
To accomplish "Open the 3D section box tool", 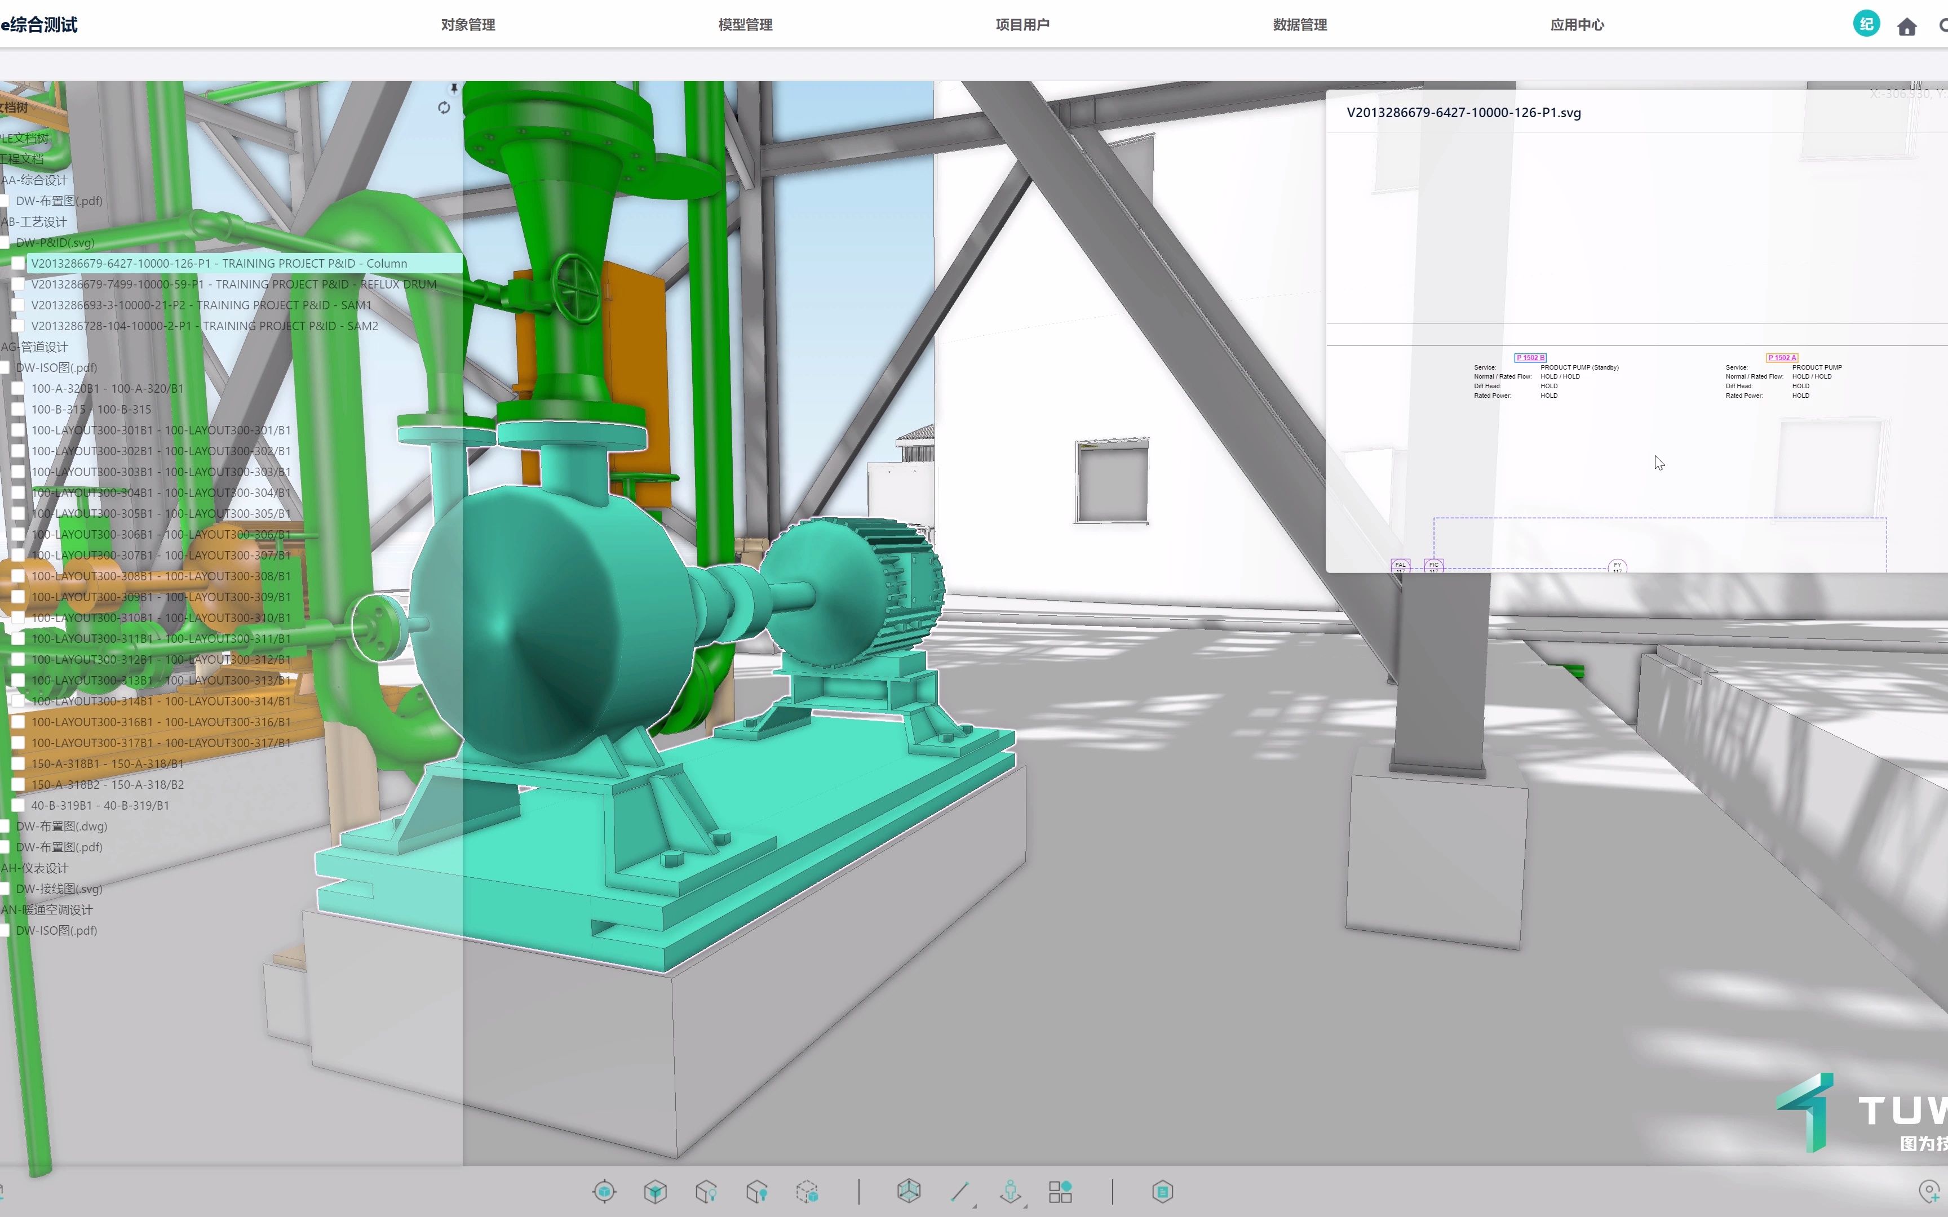I will pyautogui.click(x=909, y=1191).
